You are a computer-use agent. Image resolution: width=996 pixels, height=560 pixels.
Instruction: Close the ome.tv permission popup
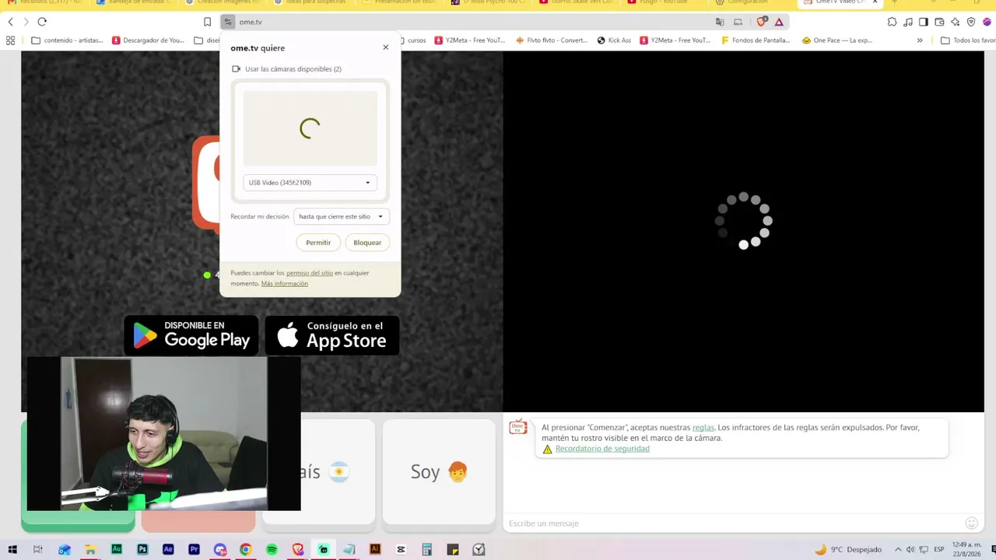(x=385, y=47)
